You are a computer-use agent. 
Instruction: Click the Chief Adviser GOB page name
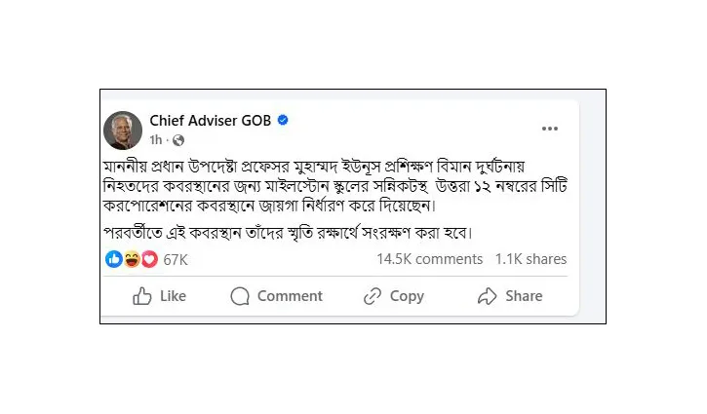(210, 121)
